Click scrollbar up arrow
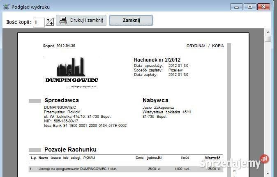Image resolution: width=277 pixels, height=177 pixels. 268,32
